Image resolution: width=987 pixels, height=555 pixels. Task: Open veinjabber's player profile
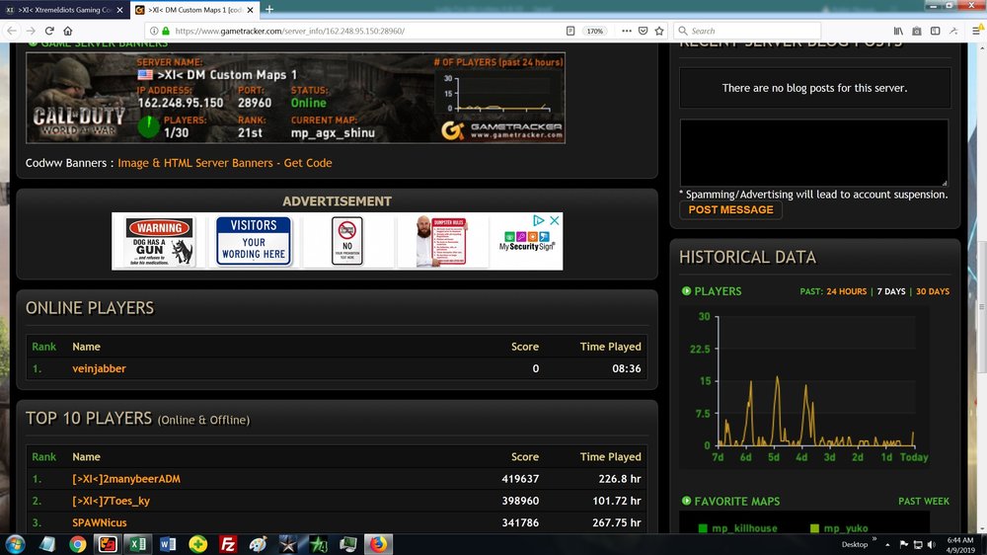pos(99,368)
